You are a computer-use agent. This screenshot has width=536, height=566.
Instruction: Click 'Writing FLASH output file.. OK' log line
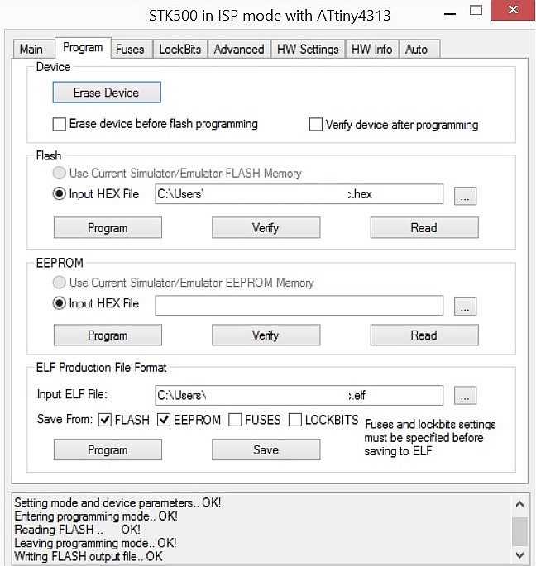(x=89, y=556)
